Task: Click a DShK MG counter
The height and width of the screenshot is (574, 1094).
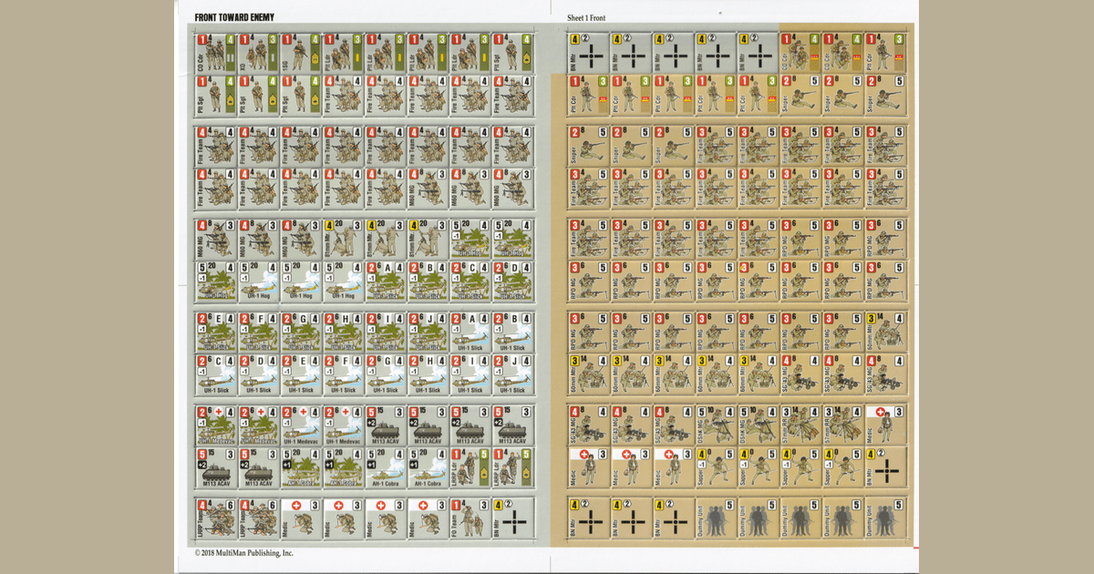Action: (x=714, y=424)
